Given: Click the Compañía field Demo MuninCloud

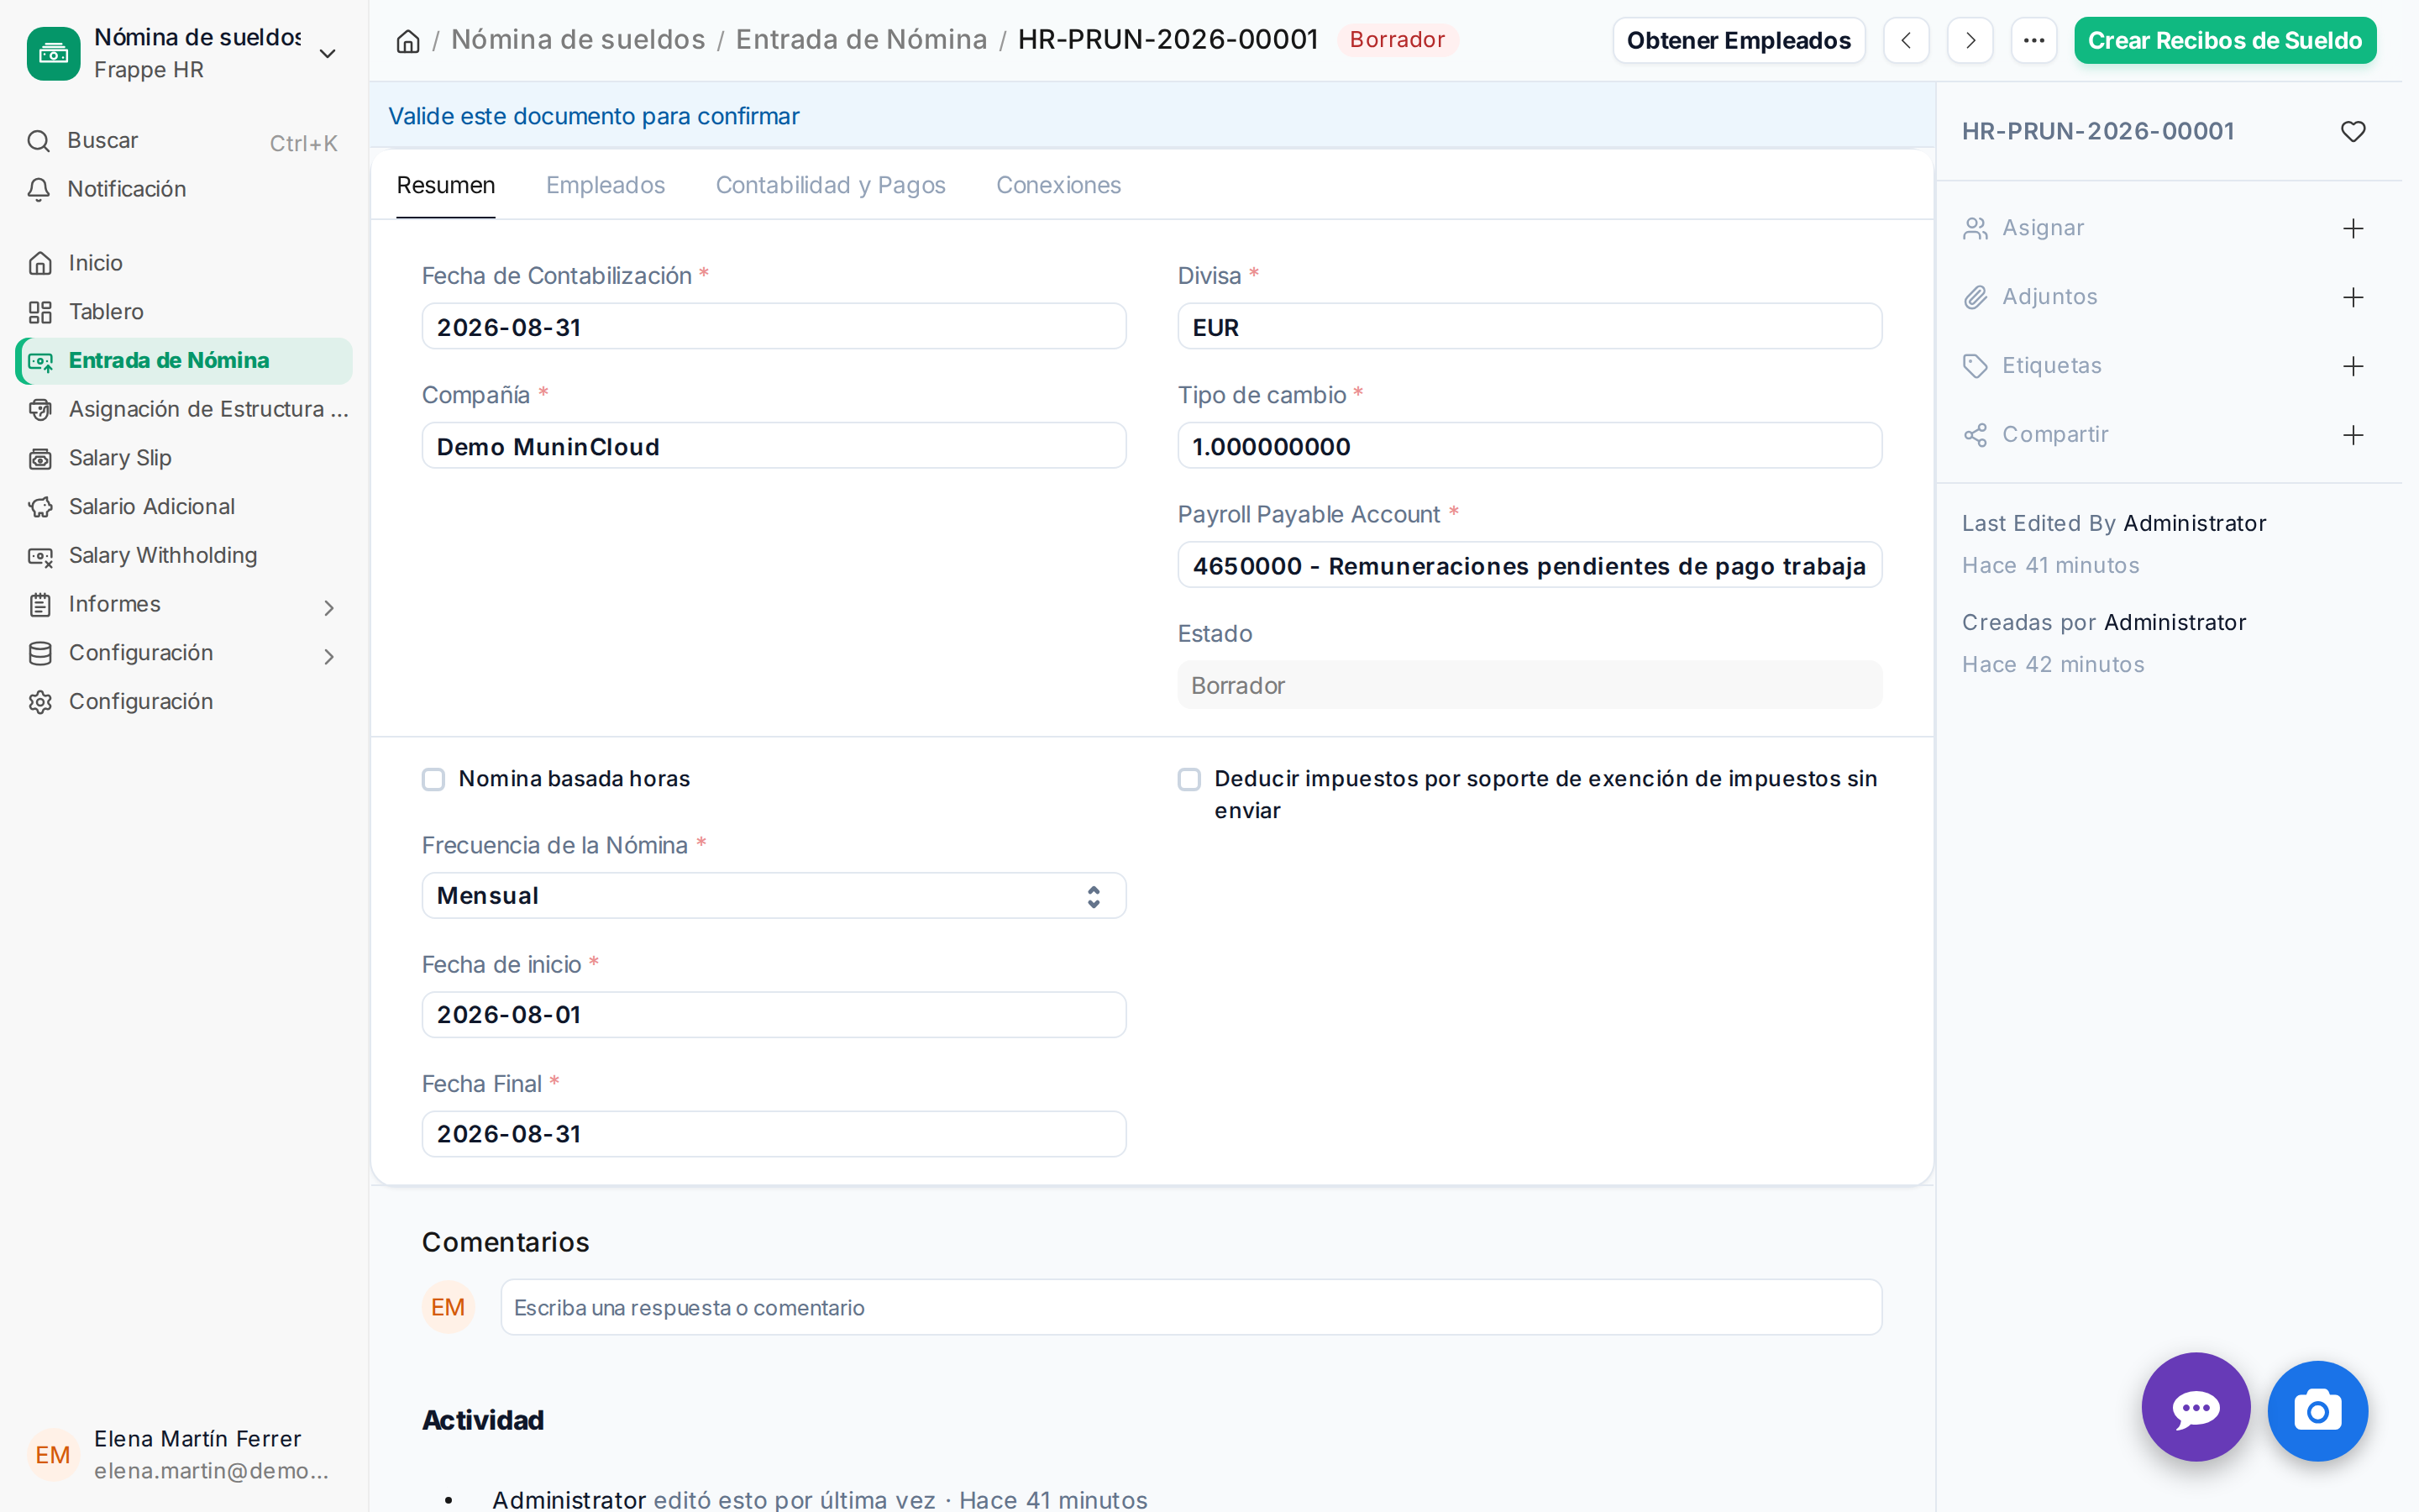Looking at the screenshot, I should click(x=774, y=446).
